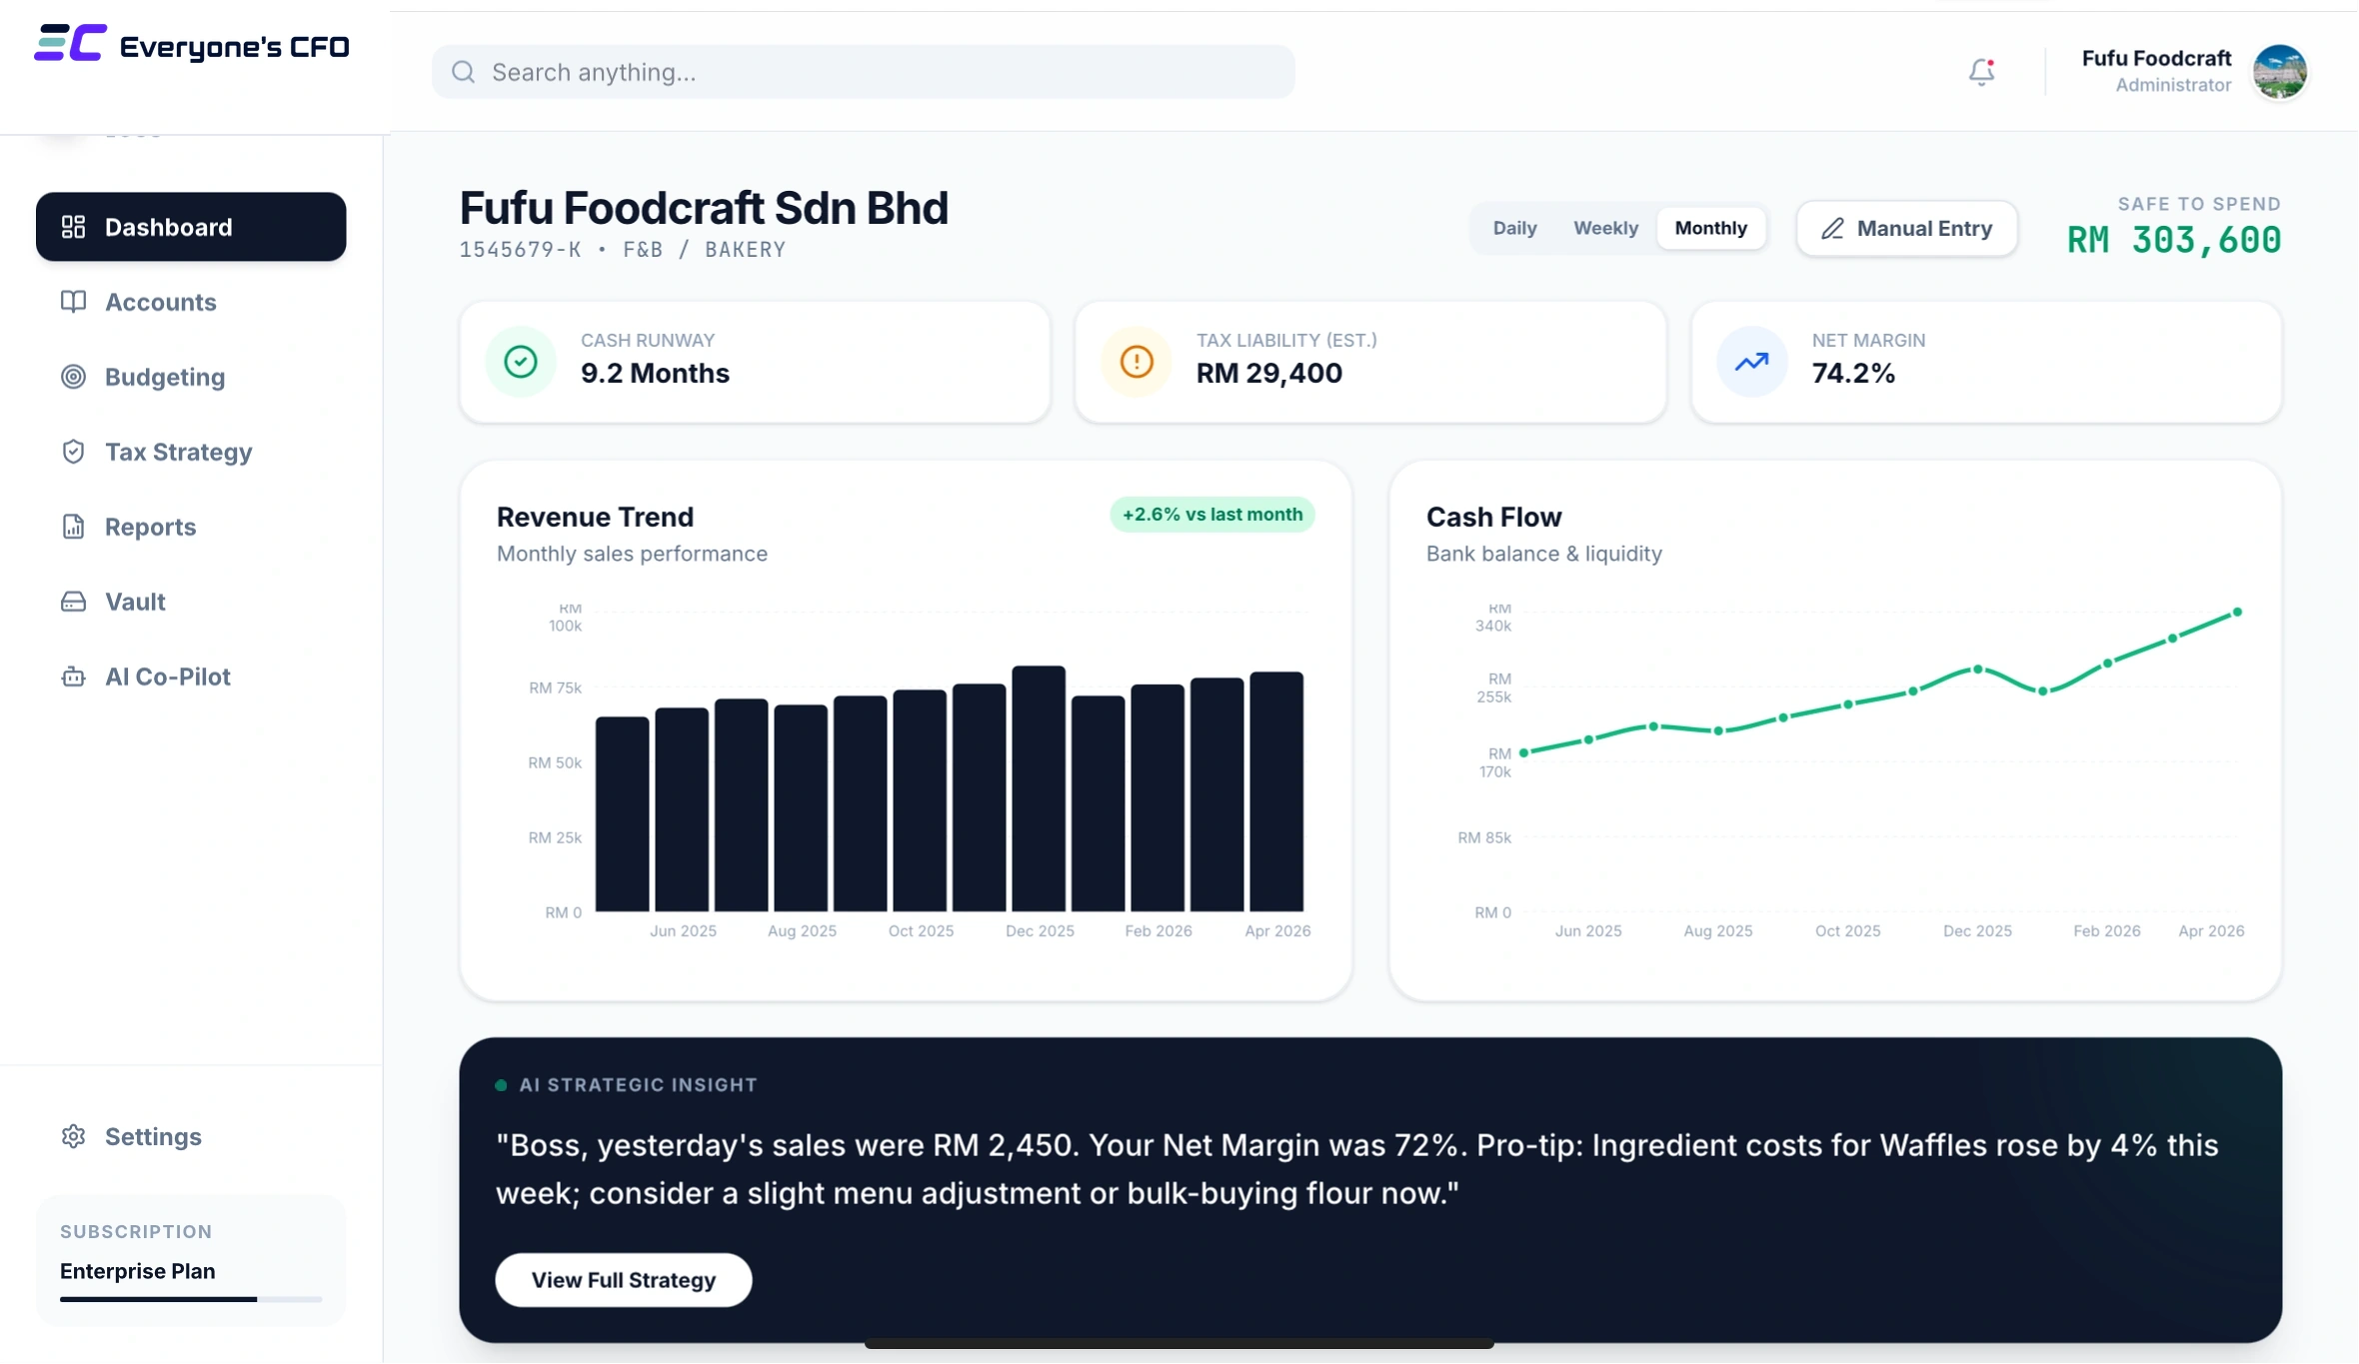The height and width of the screenshot is (1364, 2359).
Task: Click the Apr 2026 revenue bar
Action: (x=1276, y=791)
